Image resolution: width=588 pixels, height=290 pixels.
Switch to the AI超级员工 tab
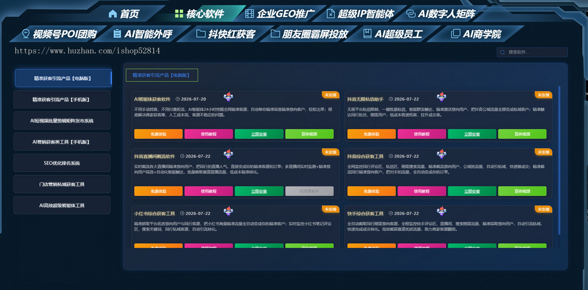pyautogui.click(x=392, y=34)
